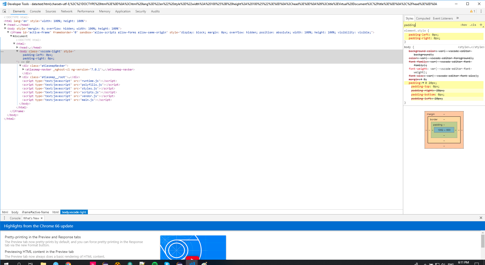The height and width of the screenshot is (265, 485).
Task: Click the box model content size 1062 × 600
Action: [x=444, y=130]
